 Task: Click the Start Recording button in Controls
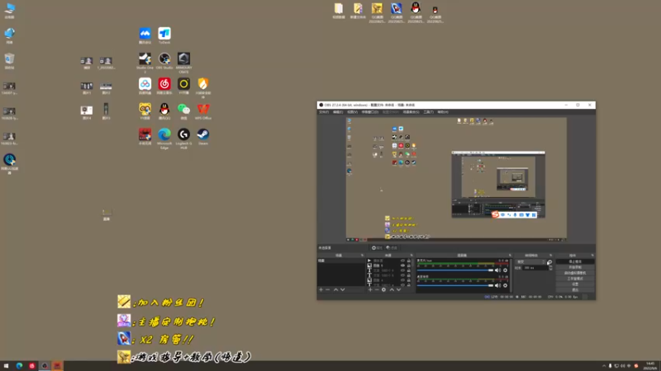pos(575,267)
